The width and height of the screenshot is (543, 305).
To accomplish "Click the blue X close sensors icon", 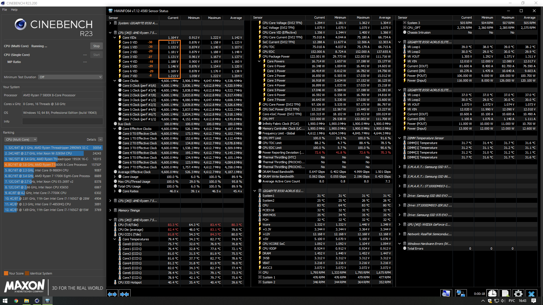I will (x=531, y=294).
